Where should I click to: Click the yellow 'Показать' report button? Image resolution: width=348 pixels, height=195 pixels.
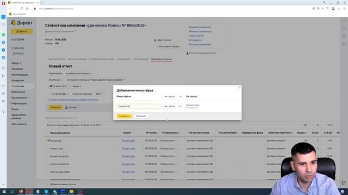[x=55, y=107]
